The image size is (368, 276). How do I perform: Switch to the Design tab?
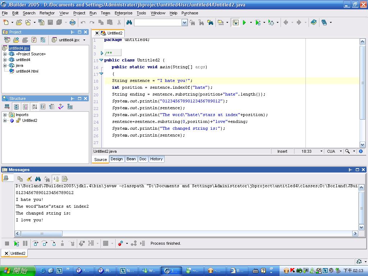click(x=117, y=159)
